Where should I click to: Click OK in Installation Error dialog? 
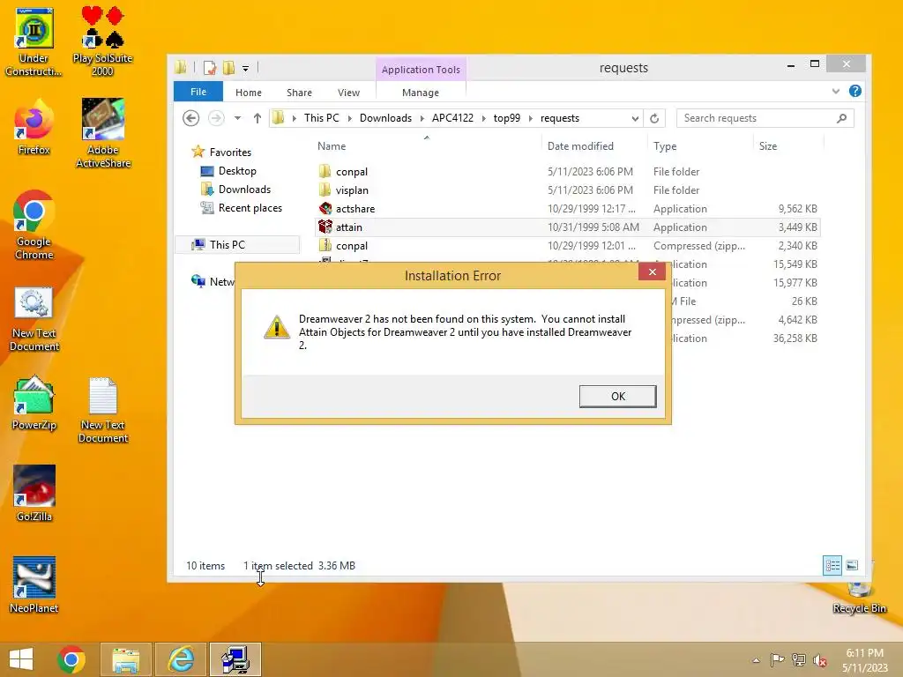point(617,396)
